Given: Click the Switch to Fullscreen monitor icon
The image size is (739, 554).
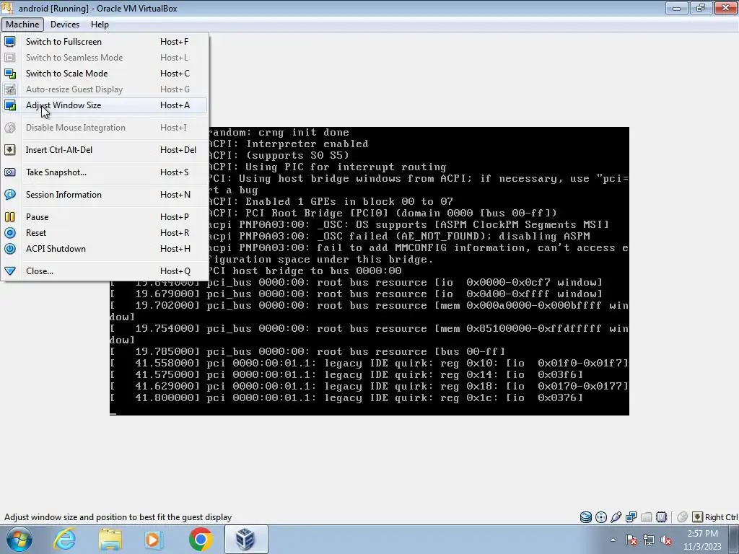Looking at the screenshot, I should [x=10, y=41].
